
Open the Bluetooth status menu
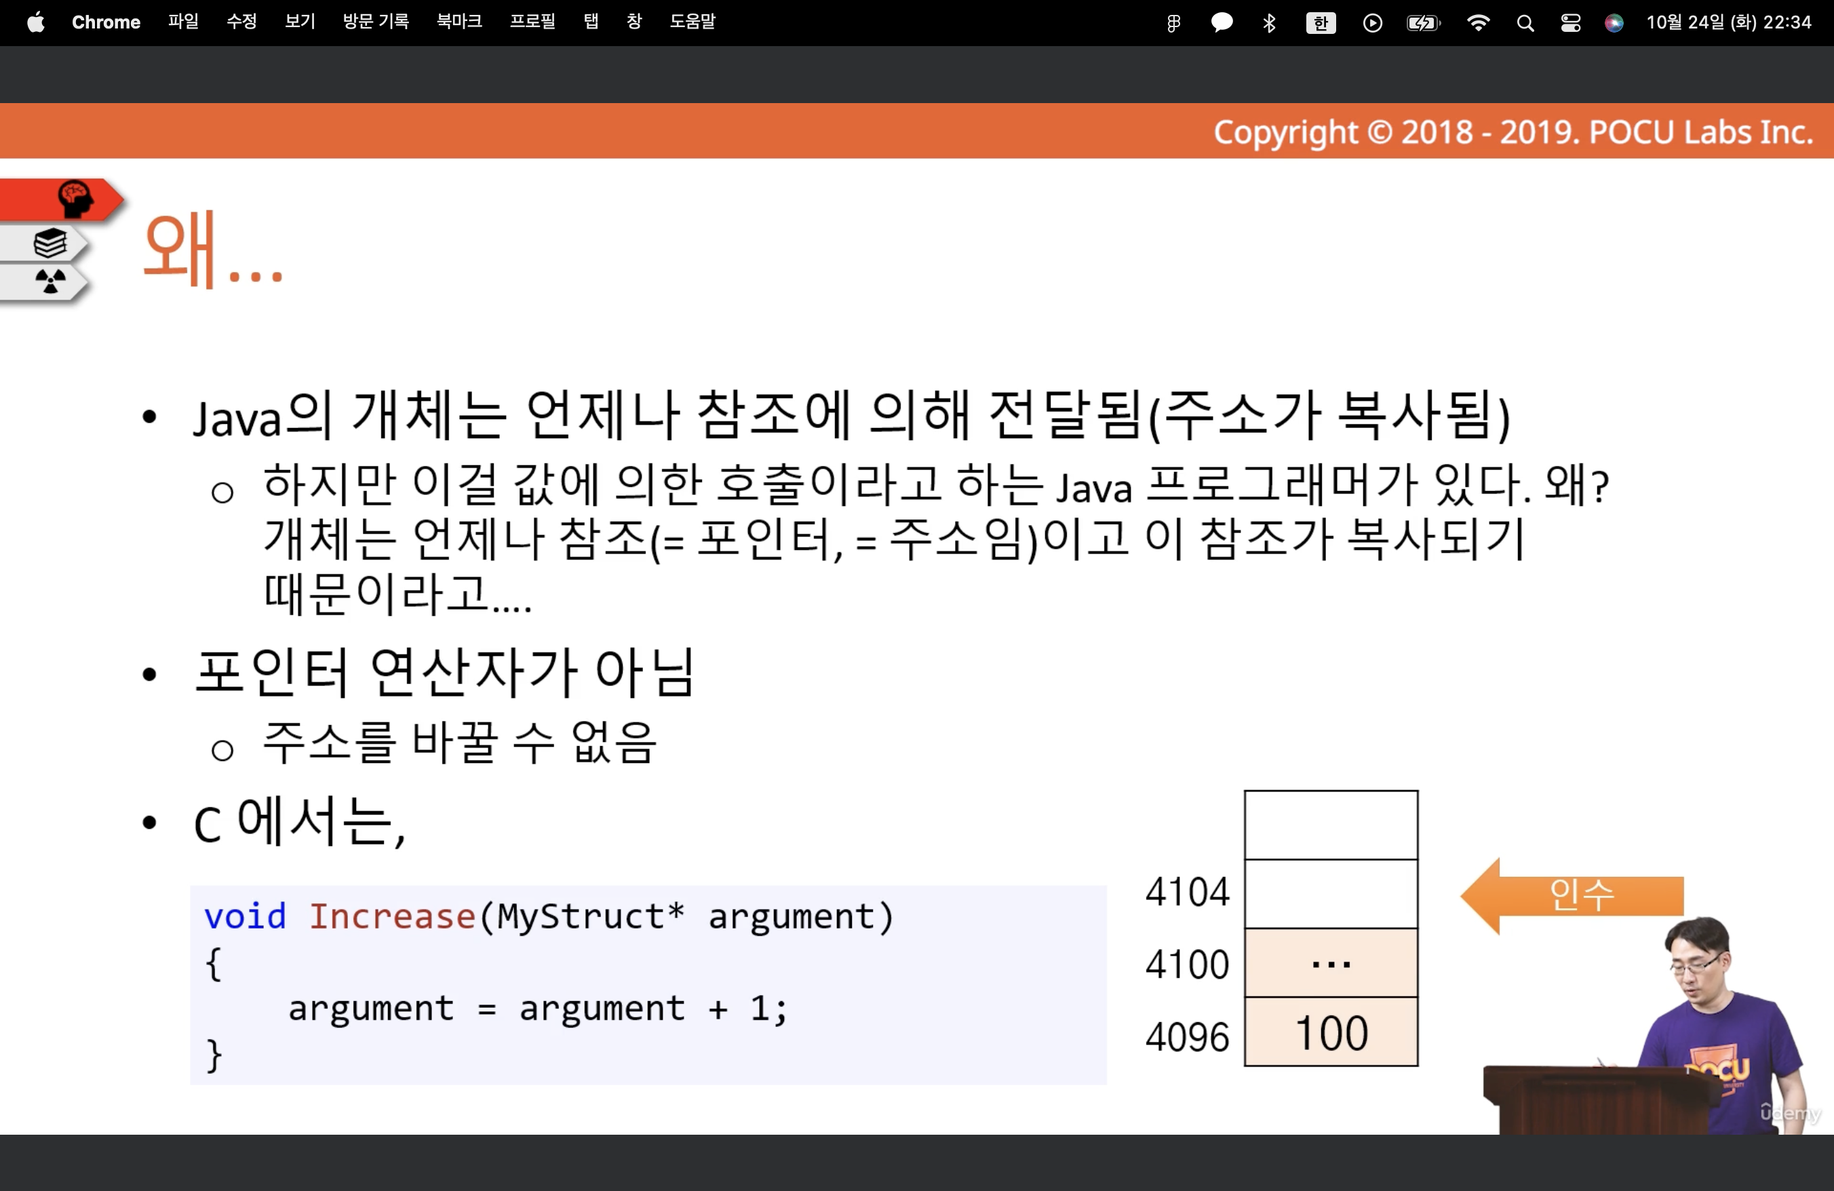[x=1269, y=22]
